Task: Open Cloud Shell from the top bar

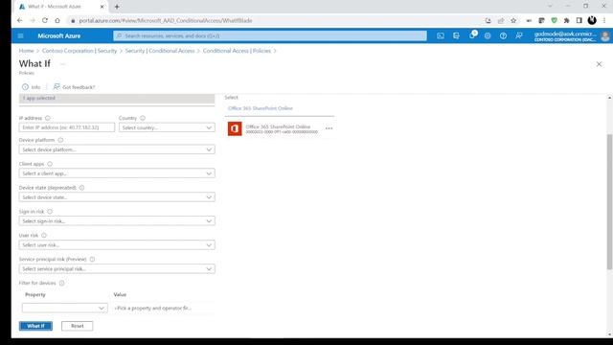Action: [x=441, y=35]
